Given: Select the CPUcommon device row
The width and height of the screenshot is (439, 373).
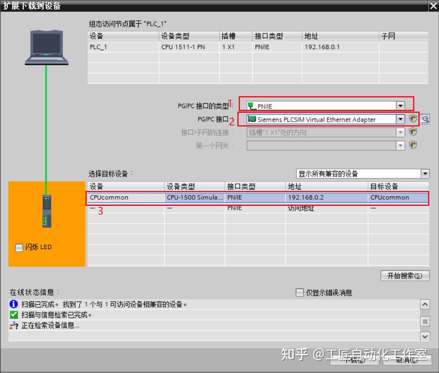Looking at the screenshot, I should coord(258,198).
